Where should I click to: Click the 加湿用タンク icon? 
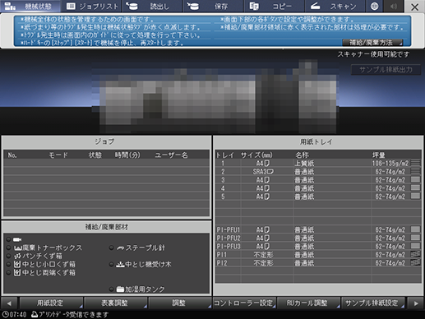pyautogui.click(x=120, y=289)
